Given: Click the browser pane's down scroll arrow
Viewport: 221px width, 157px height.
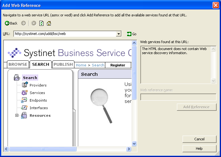Looking at the screenshot, I should [x=134, y=144].
